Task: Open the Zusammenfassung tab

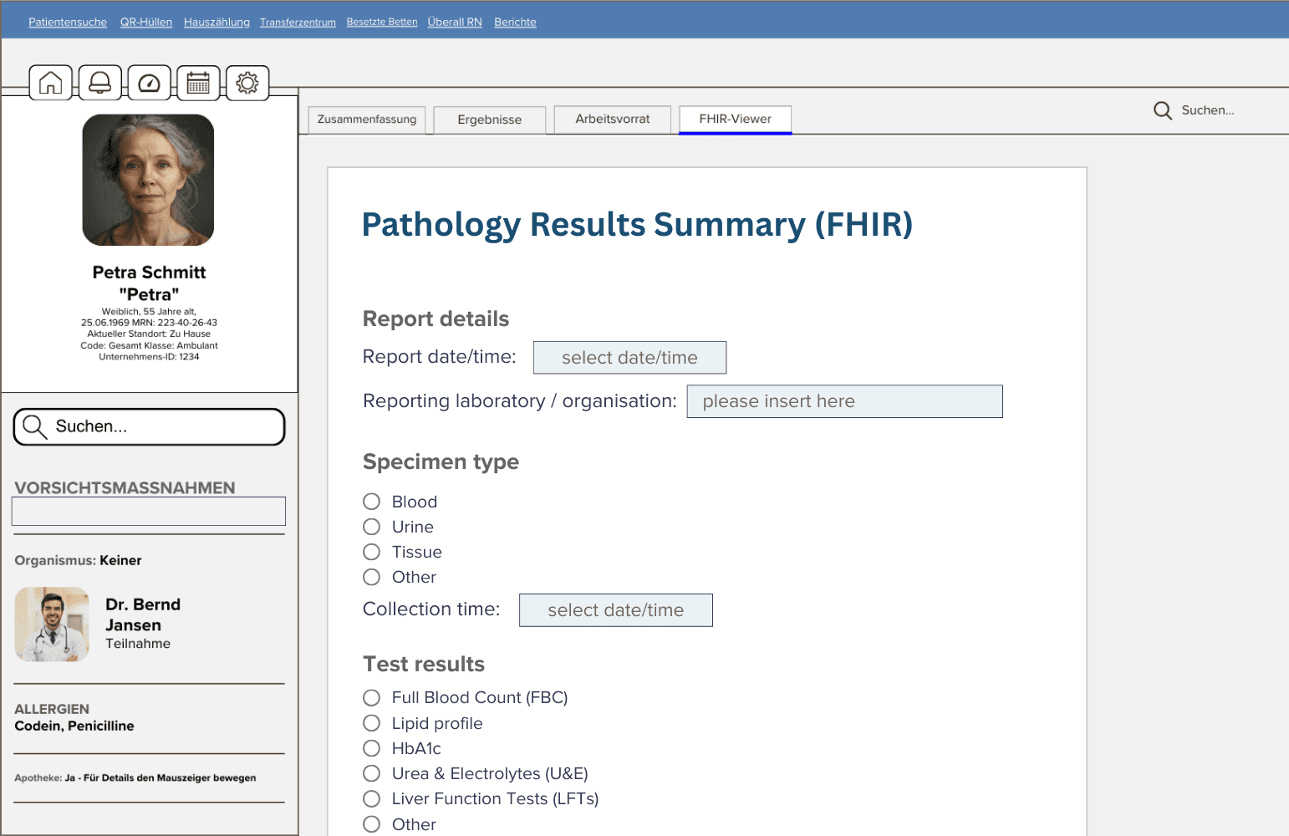Action: point(366,120)
